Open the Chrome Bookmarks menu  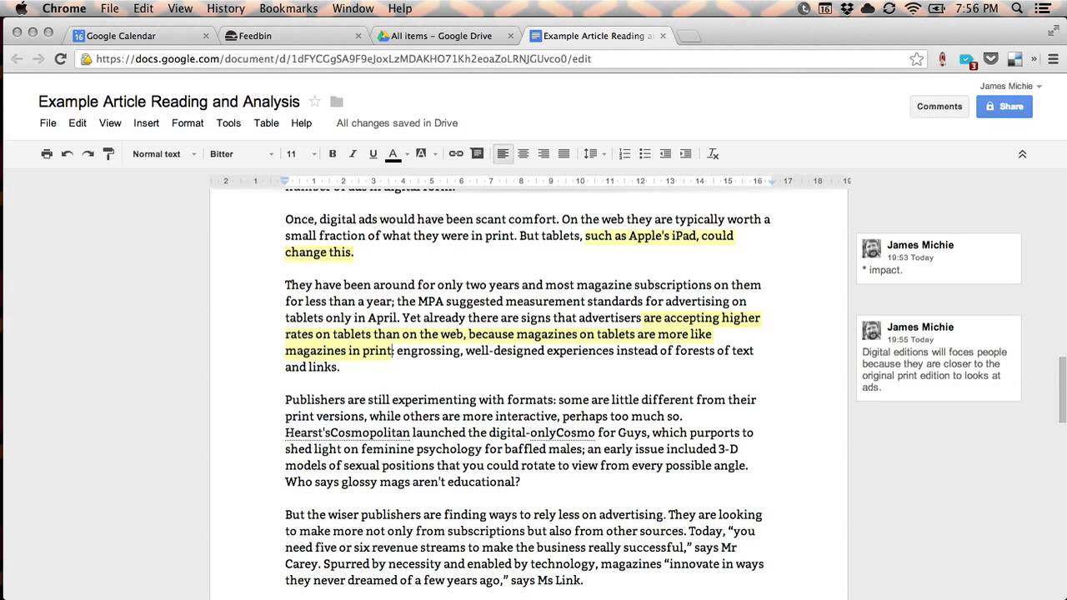point(288,8)
